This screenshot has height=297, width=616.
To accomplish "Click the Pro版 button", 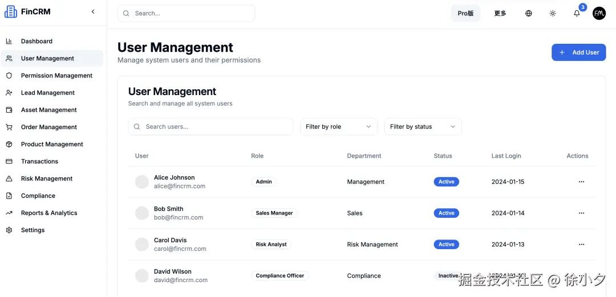I will pos(465,14).
